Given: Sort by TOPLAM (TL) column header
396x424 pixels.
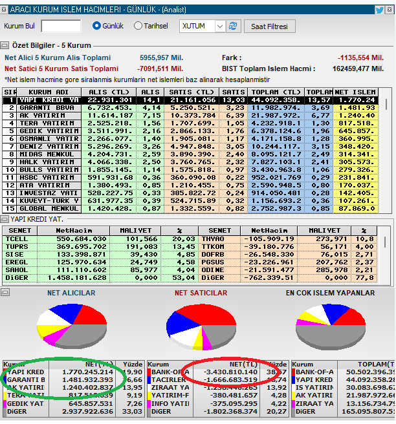Looking at the screenshot, I should click(x=276, y=92).
